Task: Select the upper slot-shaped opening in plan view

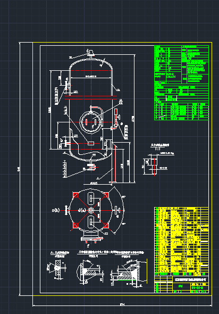Action: point(91,199)
